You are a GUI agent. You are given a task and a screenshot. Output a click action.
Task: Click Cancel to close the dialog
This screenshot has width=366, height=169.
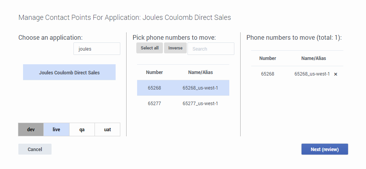[x=35, y=150]
